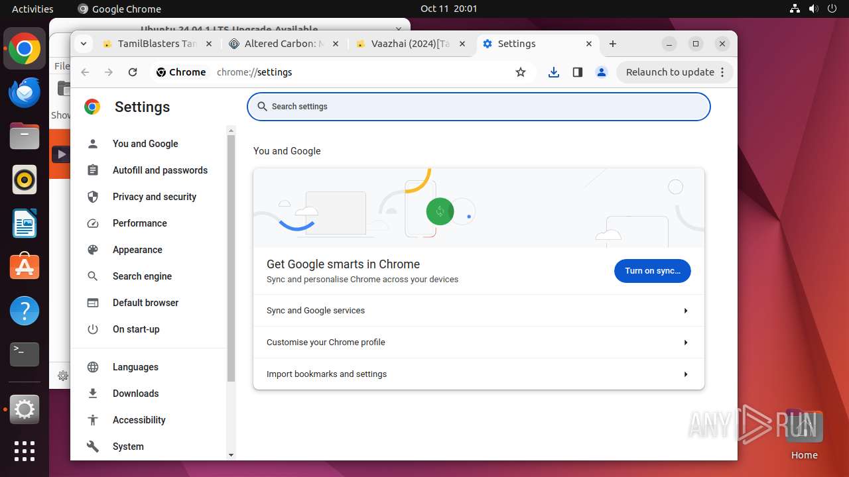Viewport: 849px width, 477px height.
Task: Open Terminal from the dock
Action: (25, 354)
